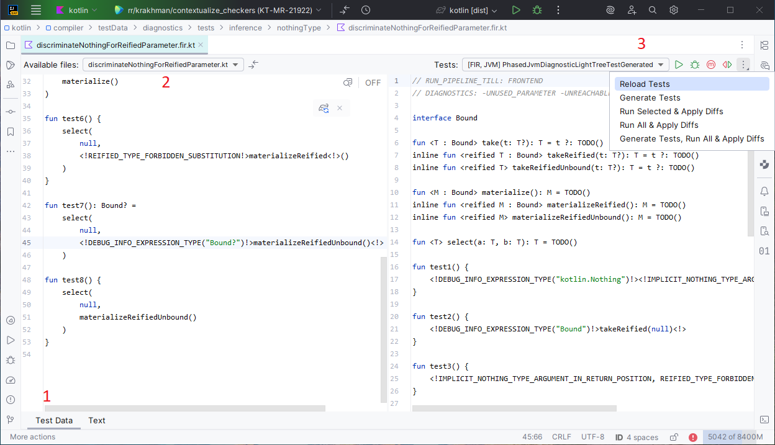Open recent history clock icon in title bar
This screenshot has width=775, height=445.
pyautogui.click(x=366, y=10)
